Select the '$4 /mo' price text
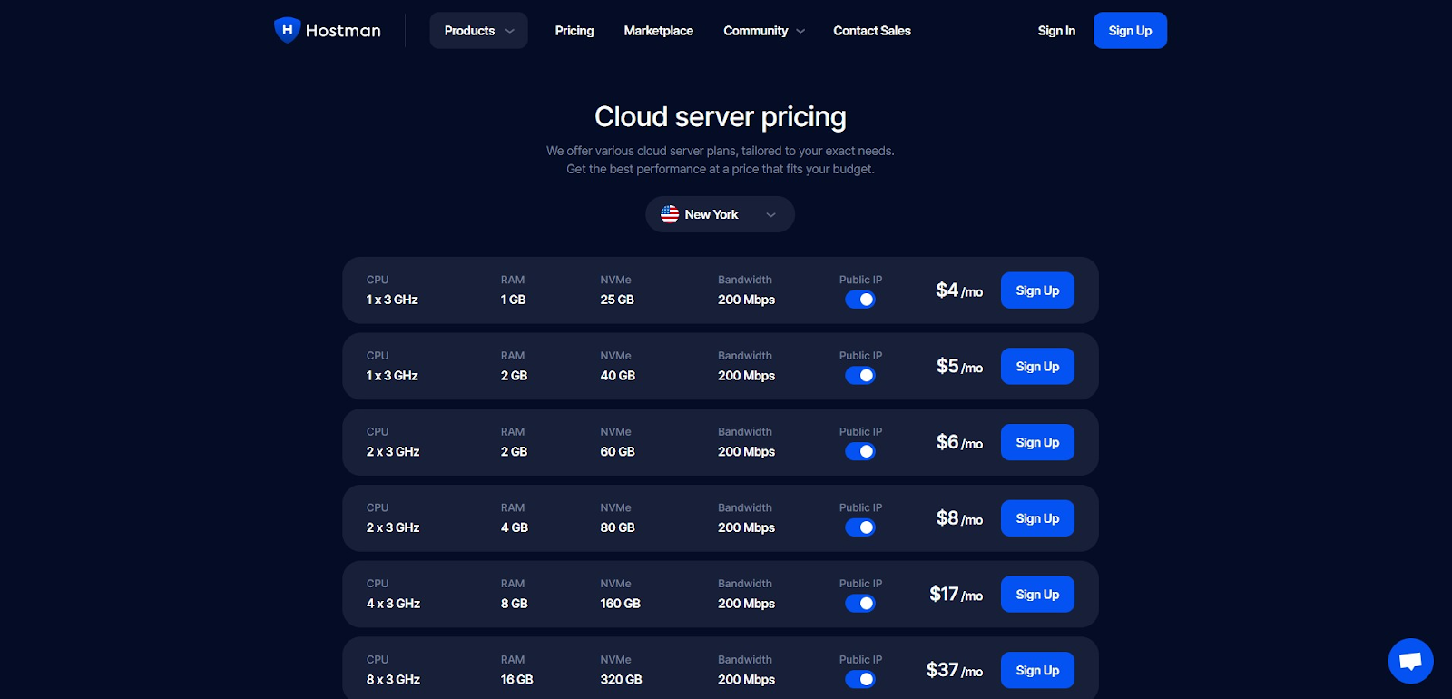 pos(959,290)
